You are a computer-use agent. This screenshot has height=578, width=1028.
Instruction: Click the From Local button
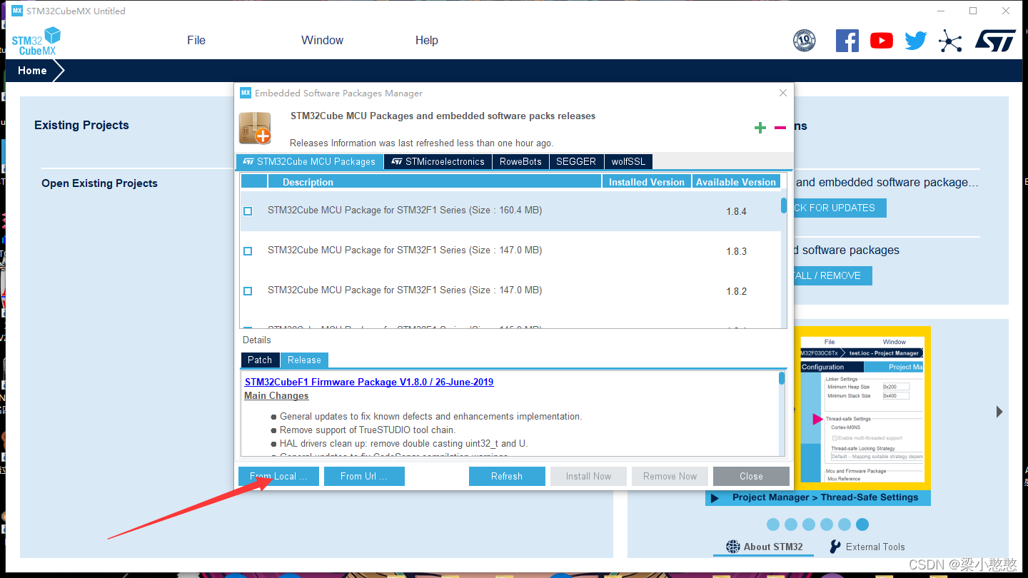(278, 477)
